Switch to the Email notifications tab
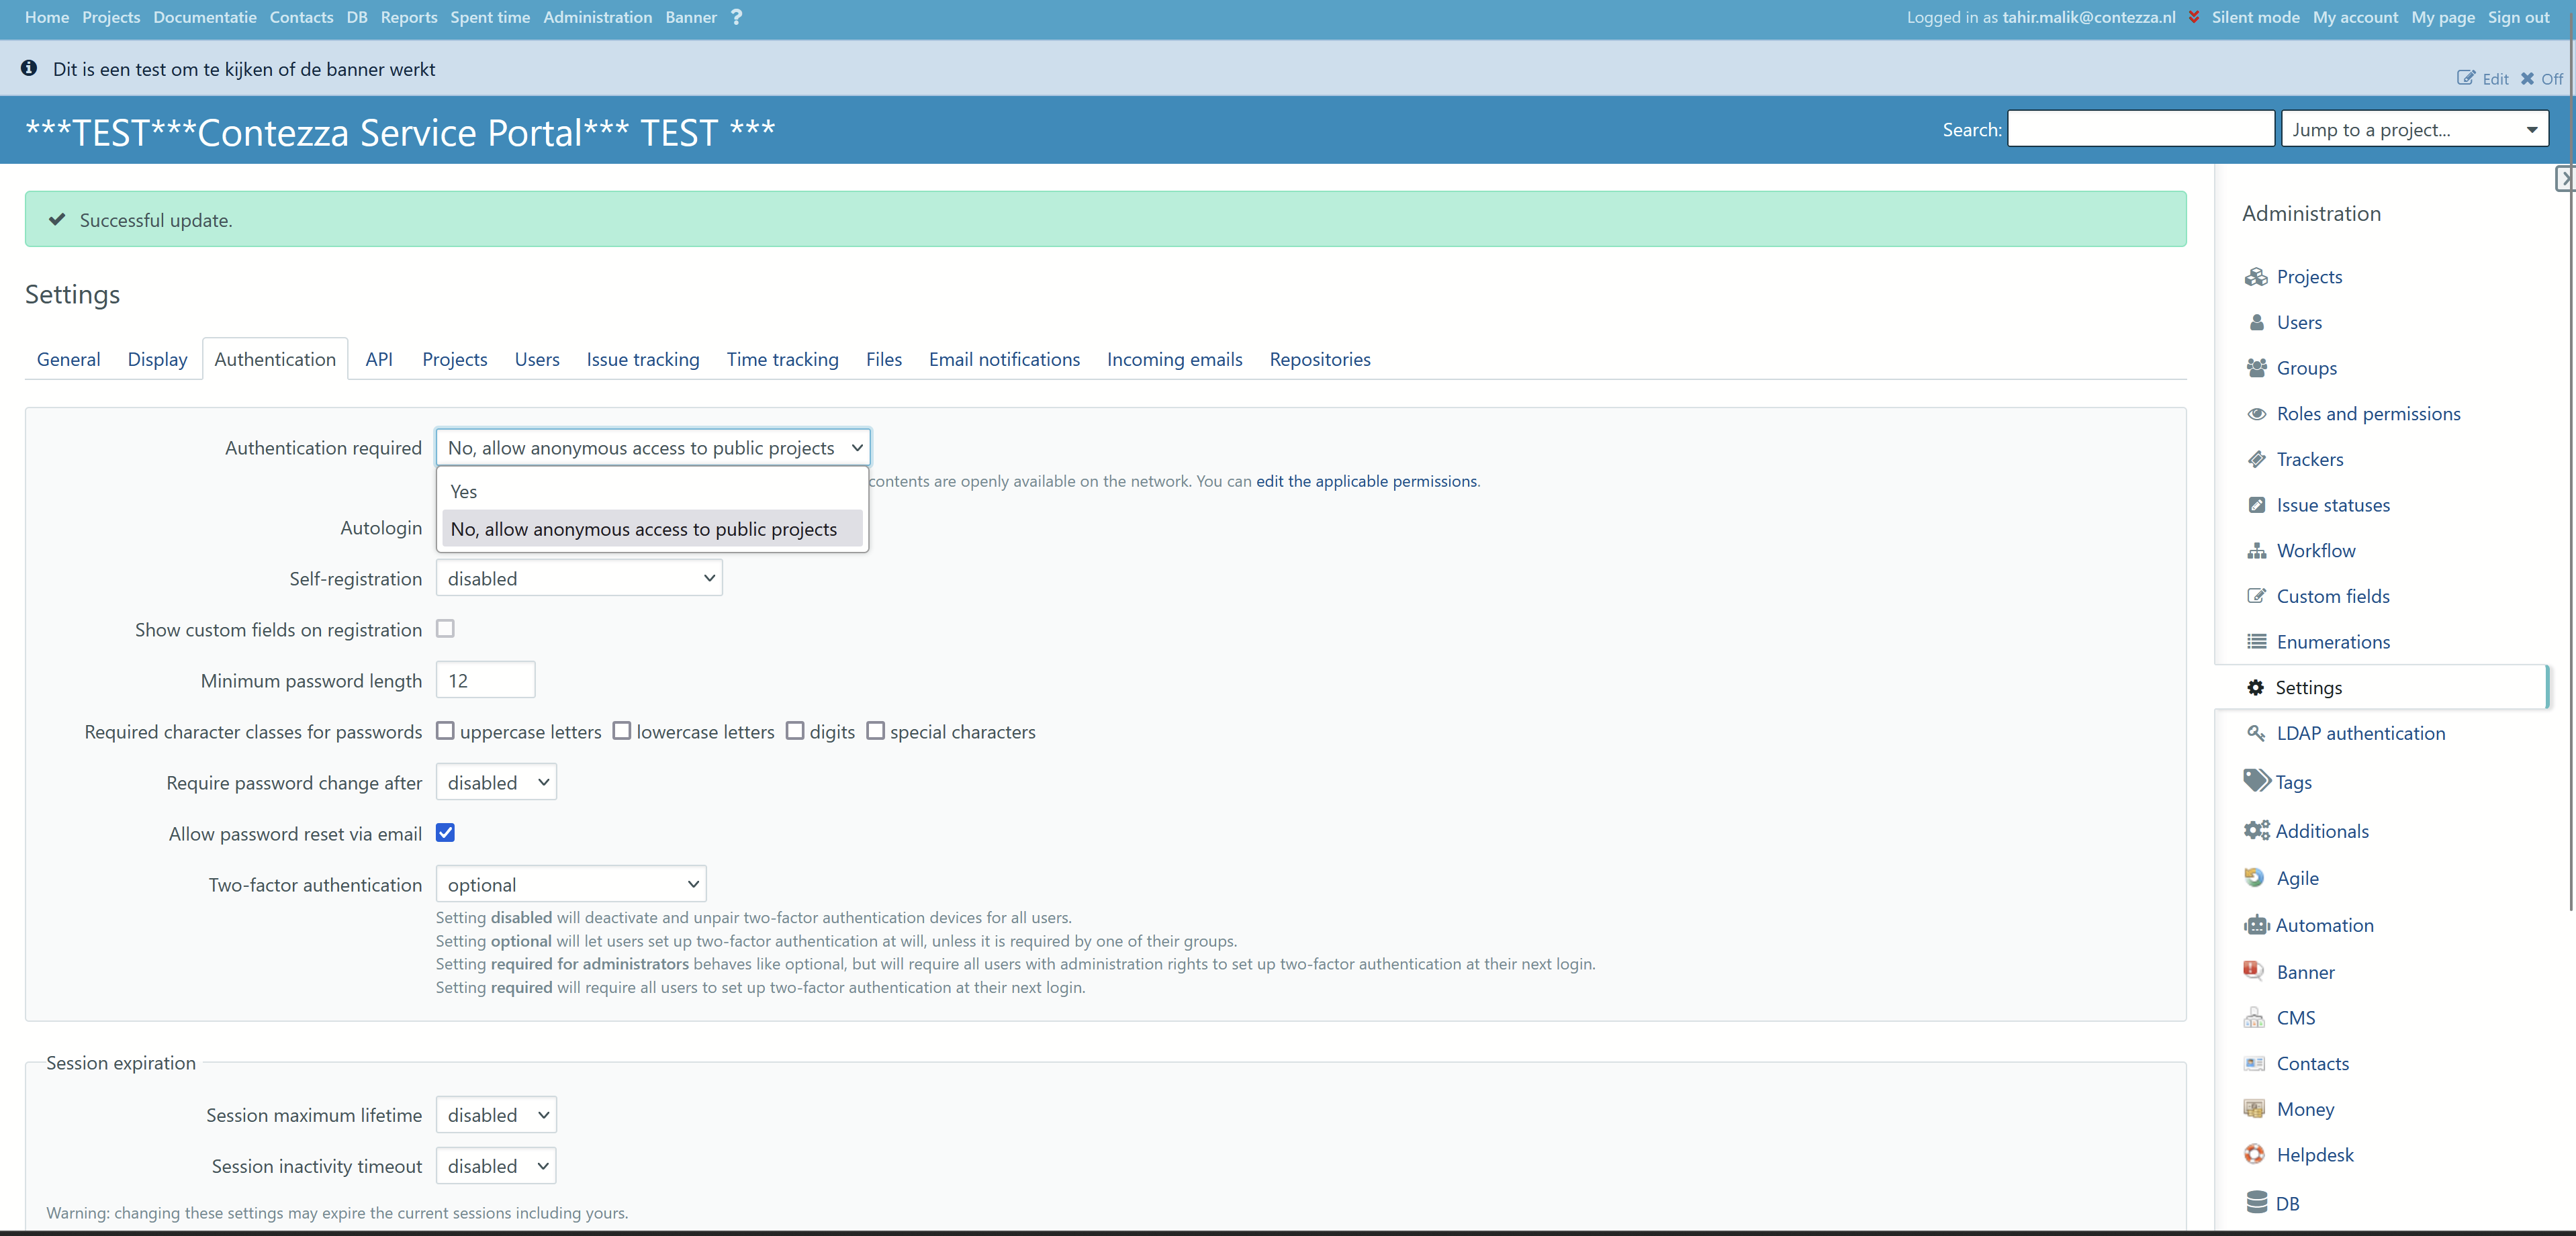2576x1236 pixels. pyautogui.click(x=1004, y=359)
